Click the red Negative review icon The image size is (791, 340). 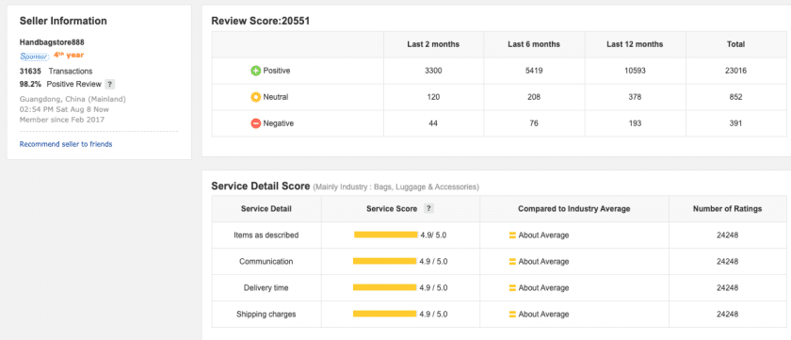256,123
